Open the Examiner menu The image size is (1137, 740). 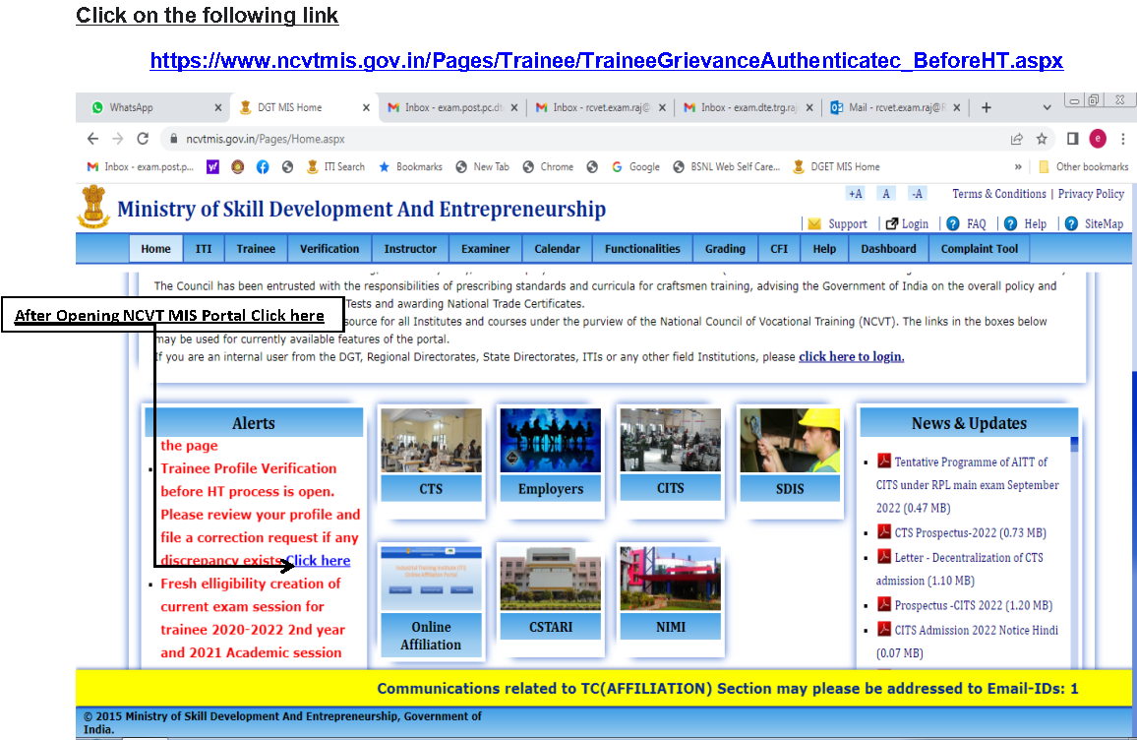pyautogui.click(x=485, y=249)
